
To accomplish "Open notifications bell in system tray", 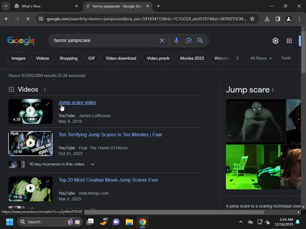I will [298, 222].
